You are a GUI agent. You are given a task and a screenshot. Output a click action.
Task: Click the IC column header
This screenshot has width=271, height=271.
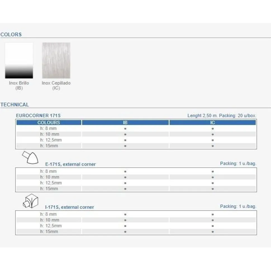click(x=213, y=123)
